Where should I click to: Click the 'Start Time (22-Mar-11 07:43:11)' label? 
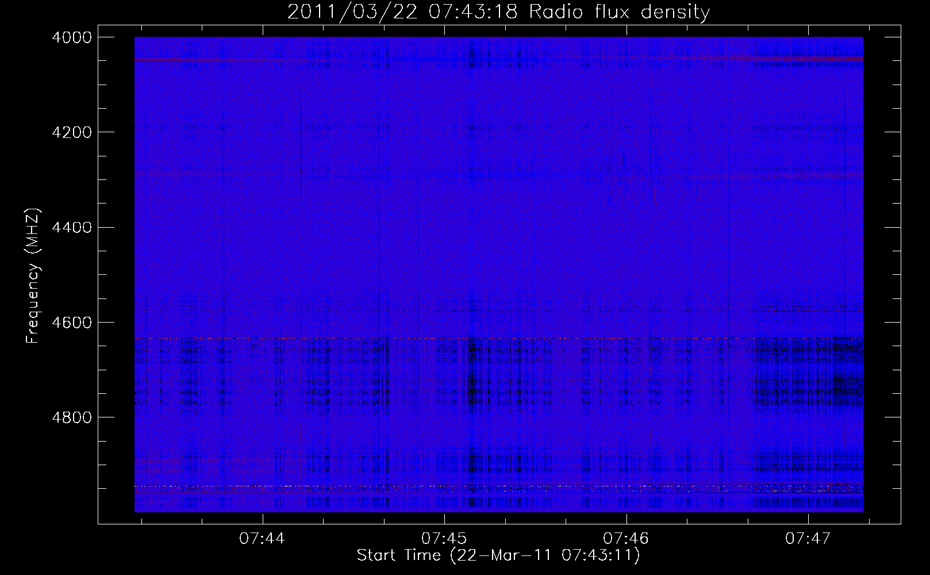pyautogui.click(x=498, y=555)
